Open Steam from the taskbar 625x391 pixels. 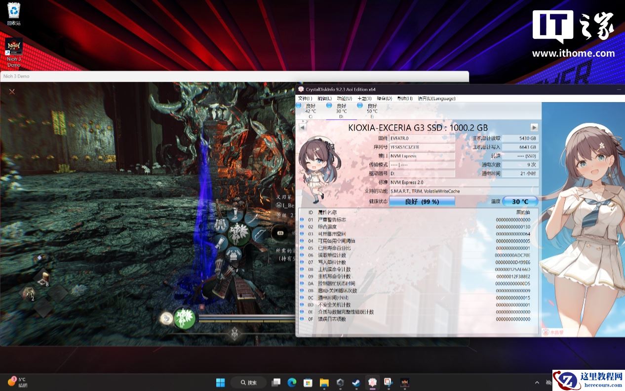pos(355,382)
